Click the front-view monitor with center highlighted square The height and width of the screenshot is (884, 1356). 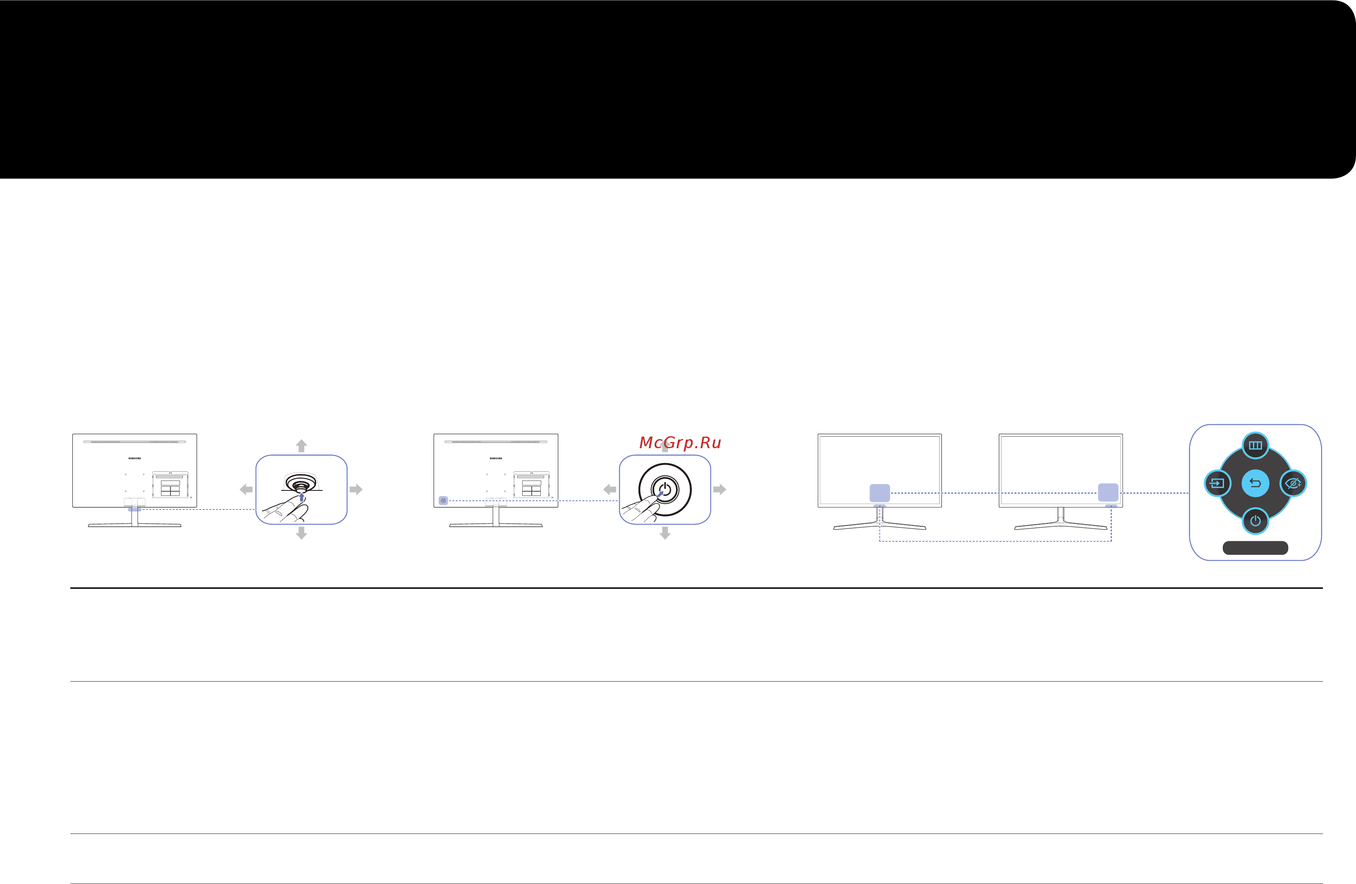click(880, 482)
